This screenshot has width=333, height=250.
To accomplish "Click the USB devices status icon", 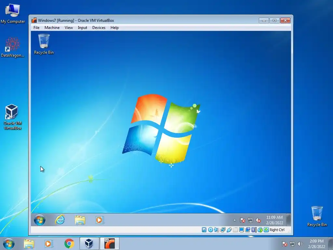I will click(x=229, y=230).
